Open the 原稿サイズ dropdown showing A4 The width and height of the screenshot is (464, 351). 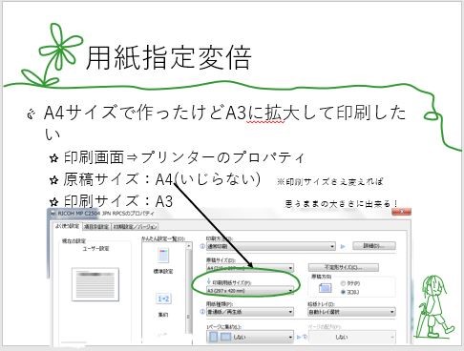pyautogui.click(x=250, y=268)
